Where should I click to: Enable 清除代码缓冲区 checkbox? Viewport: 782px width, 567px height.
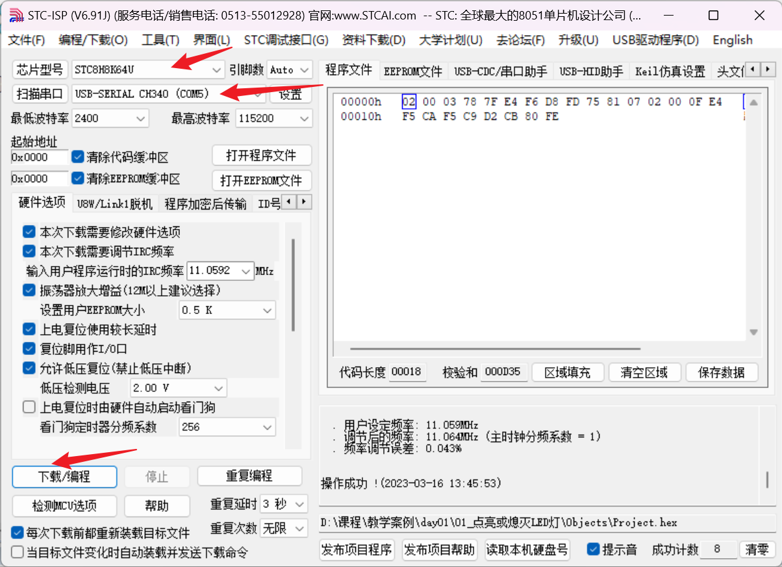pos(78,157)
